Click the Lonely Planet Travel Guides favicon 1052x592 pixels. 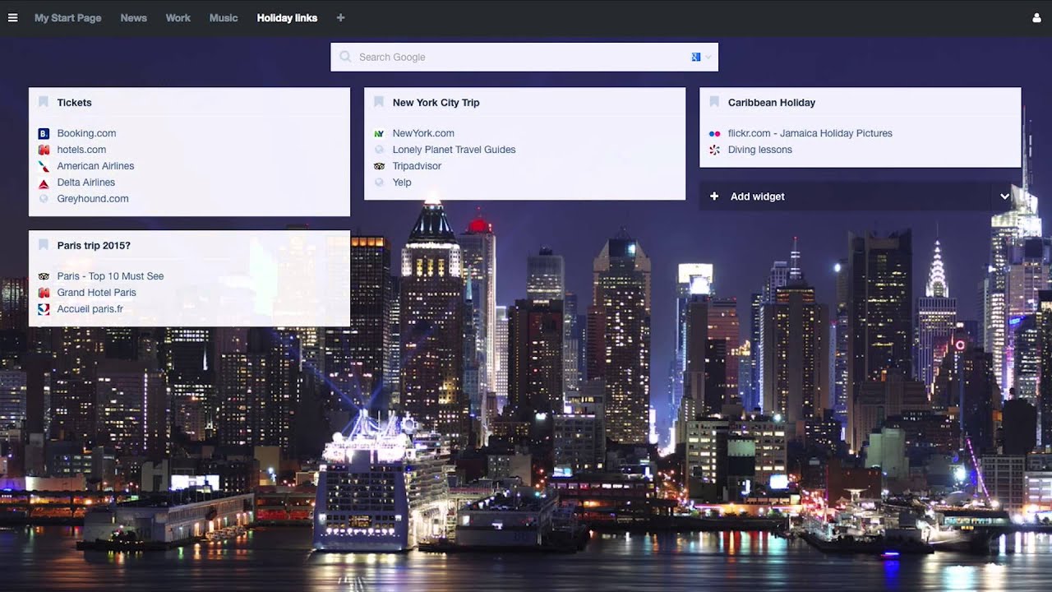(x=379, y=150)
